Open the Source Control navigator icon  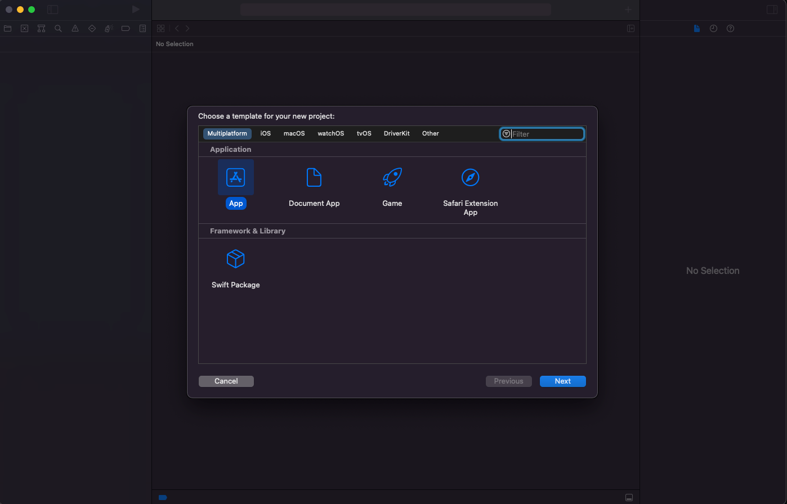tap(24, 28)
